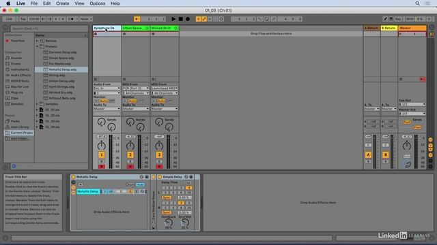
Task: Toggle the orange MIDI overdub plus button
Action: tap(198, 19)
